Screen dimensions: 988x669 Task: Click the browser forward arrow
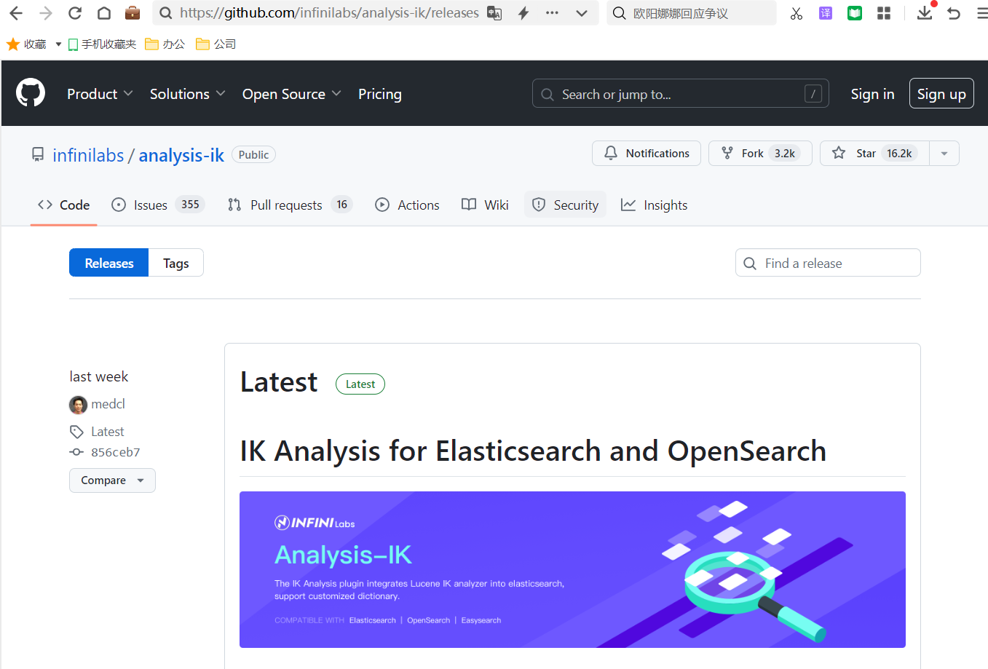tap(45, 13)
